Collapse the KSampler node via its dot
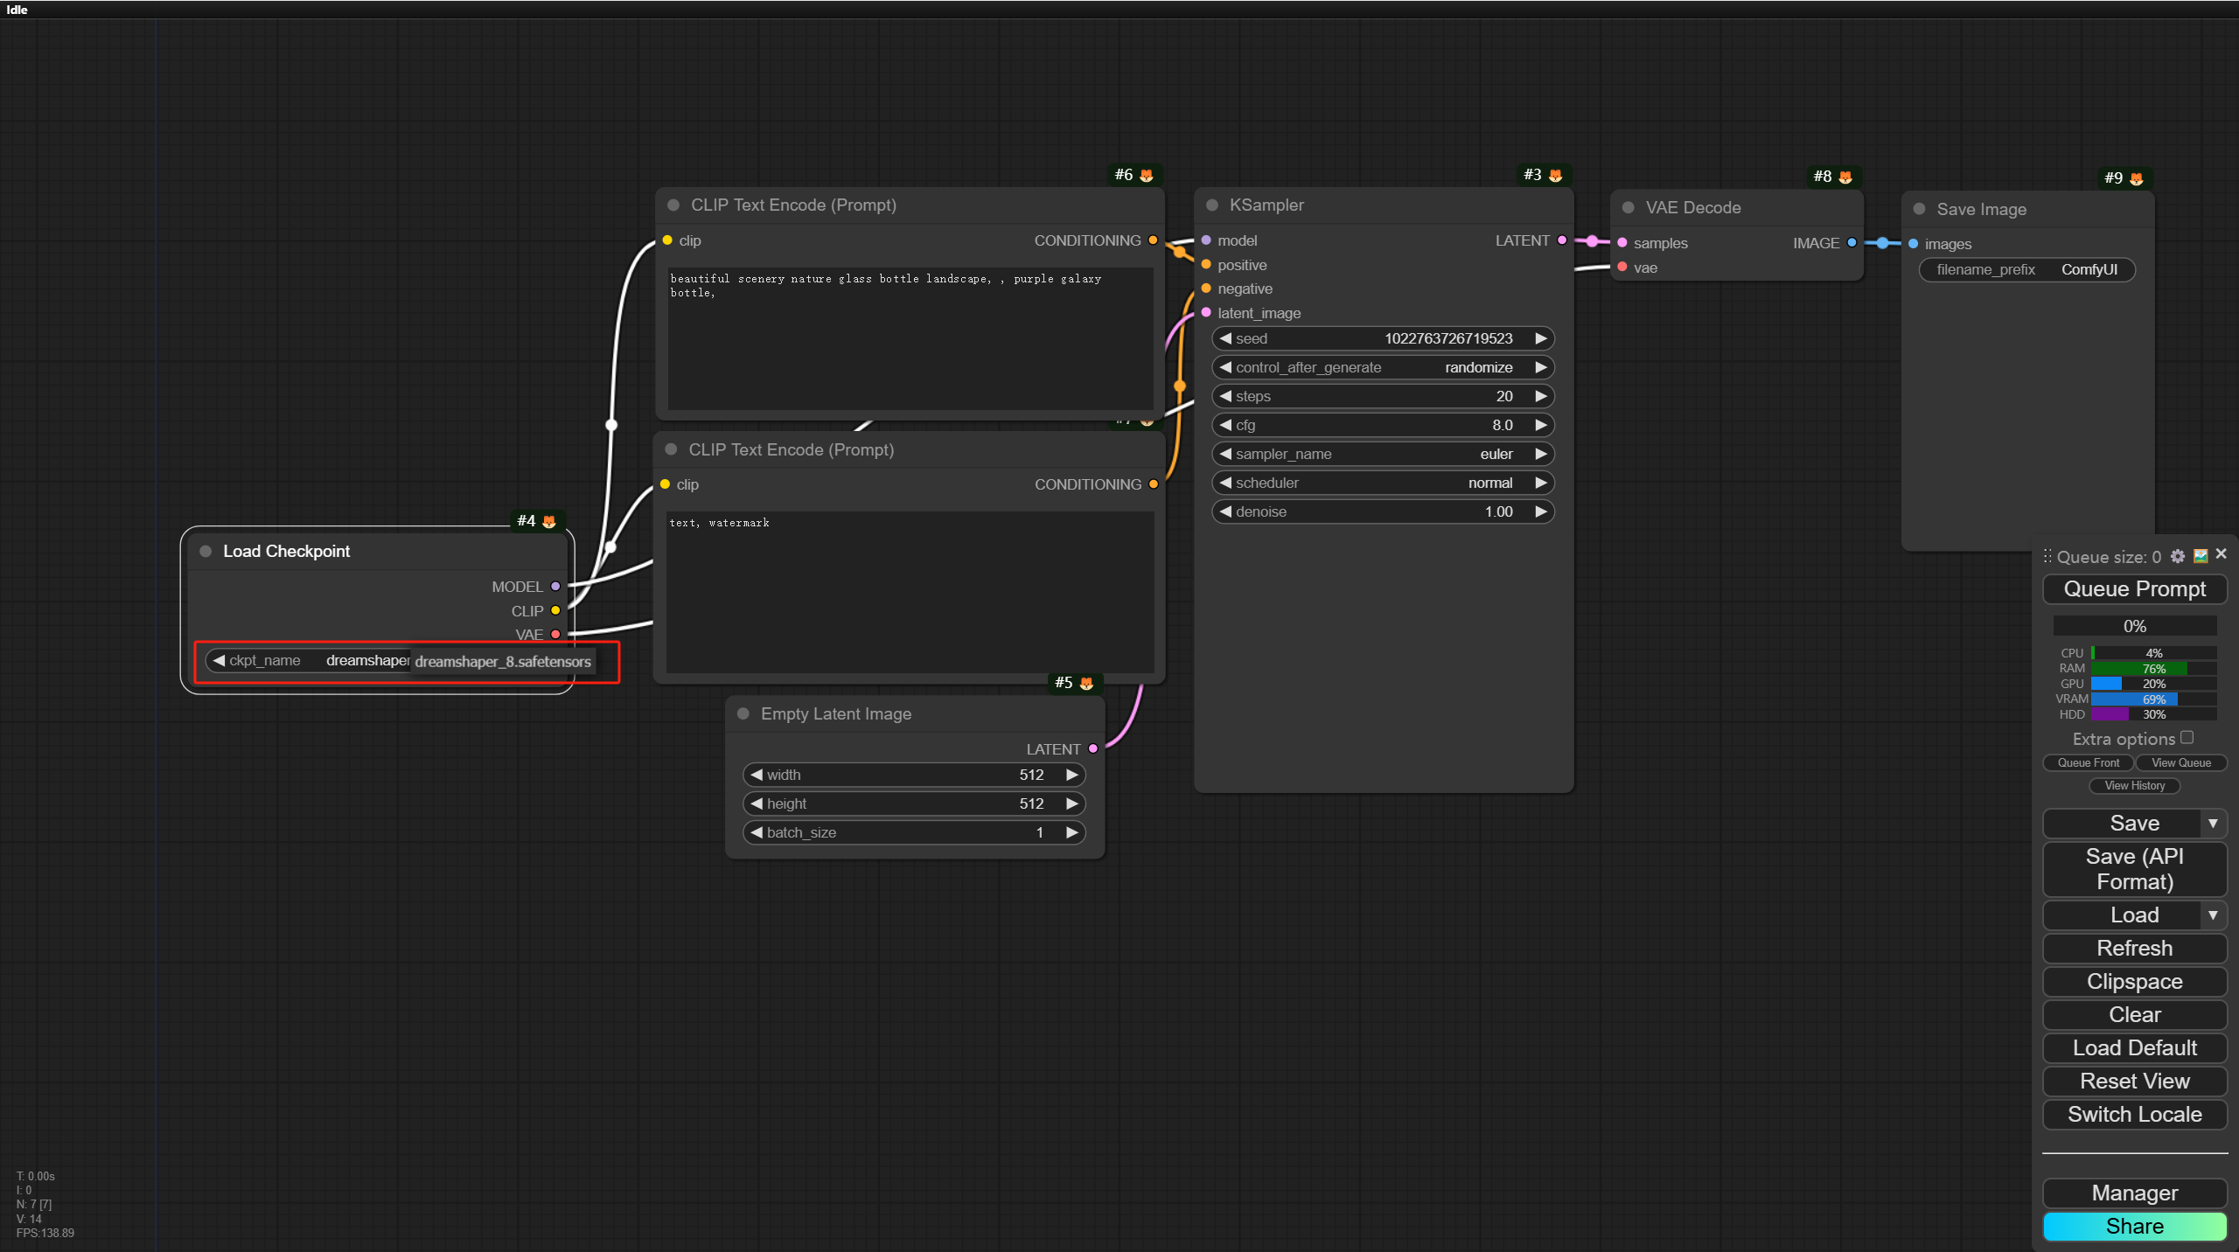This screenshot has height=1252, width=2239. pyautogui.click(x=1212, y=205)
